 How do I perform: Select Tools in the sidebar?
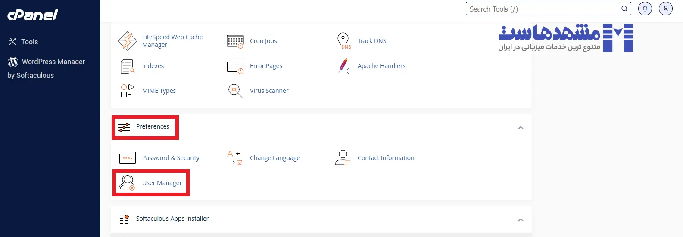(x=29, y=42)
